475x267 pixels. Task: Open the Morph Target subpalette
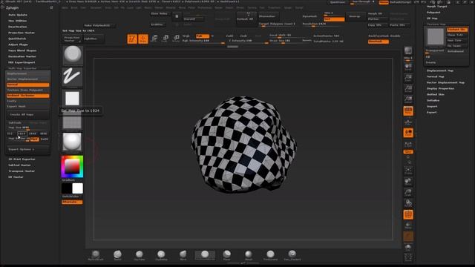[x=436, y=7]
